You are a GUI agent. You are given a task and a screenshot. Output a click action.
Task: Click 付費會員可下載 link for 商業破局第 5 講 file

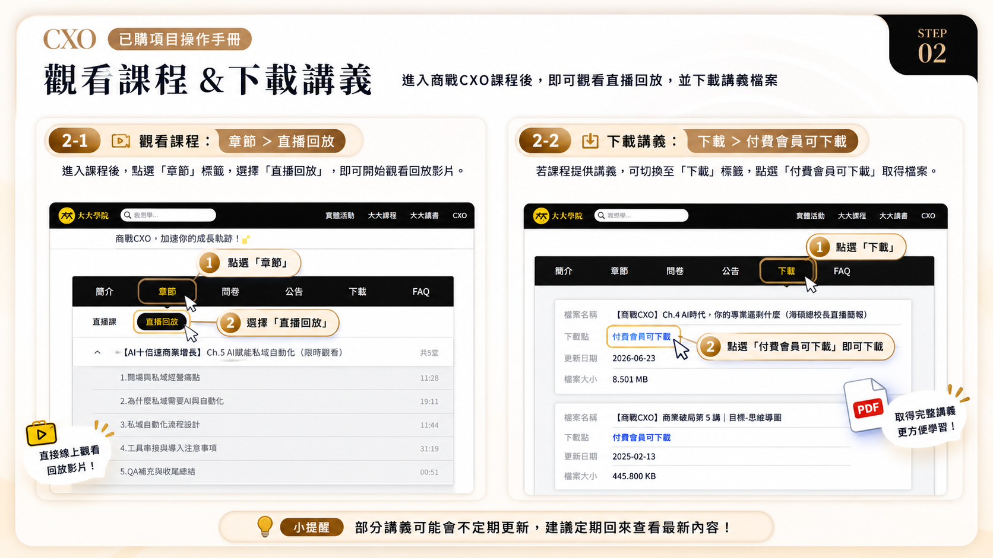[x=641, y=438]
